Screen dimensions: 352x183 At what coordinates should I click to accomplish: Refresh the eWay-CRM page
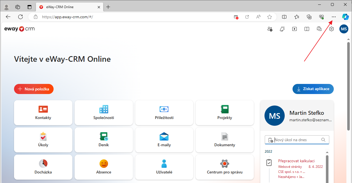20,17
